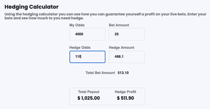
Task: Click the first line of the description text
Action: pos(105,14)
